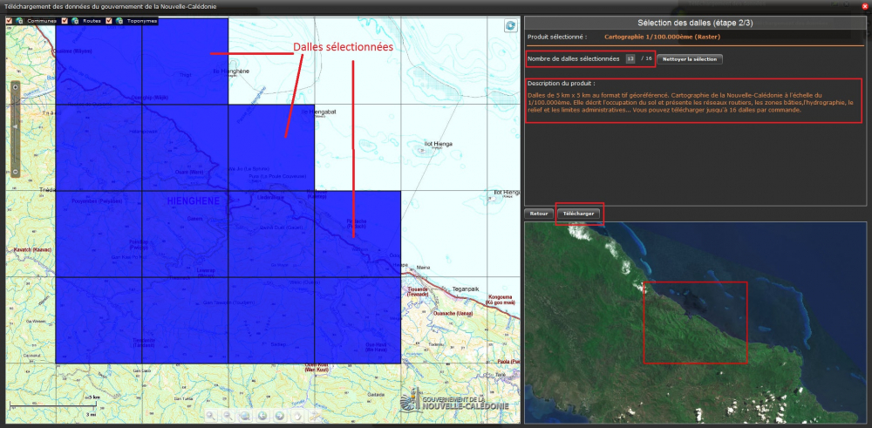
Task: Click the Toponymes layer globe icon
Action: point(119,21)
